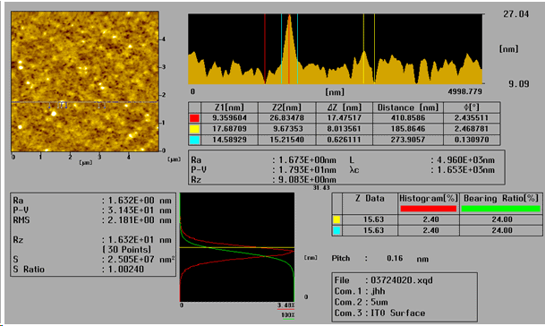
Task: Click the horizontal section line on AFM image
Action: coord(85,102)
